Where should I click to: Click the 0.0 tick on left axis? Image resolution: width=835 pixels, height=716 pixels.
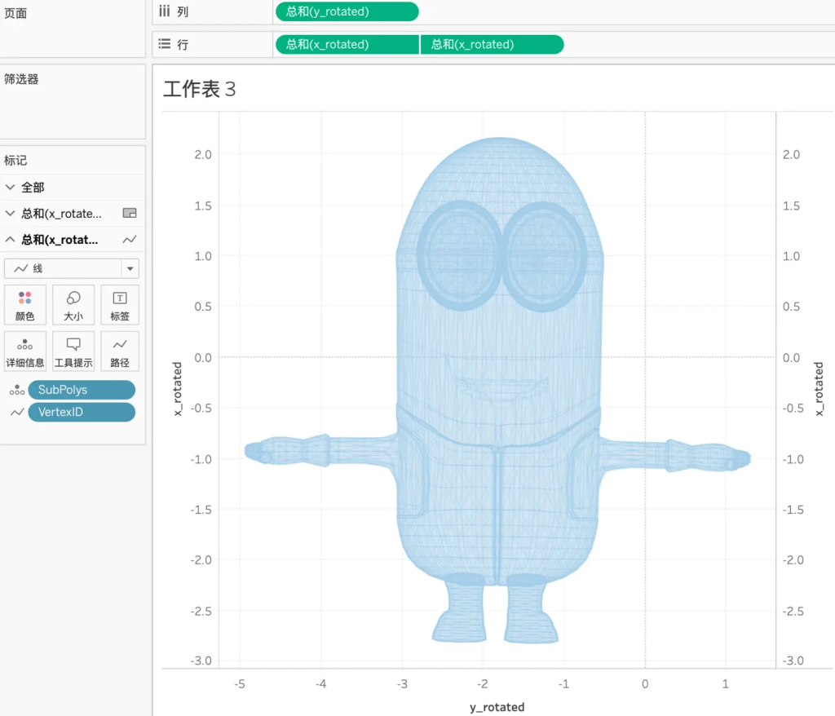tap(202, 357)
